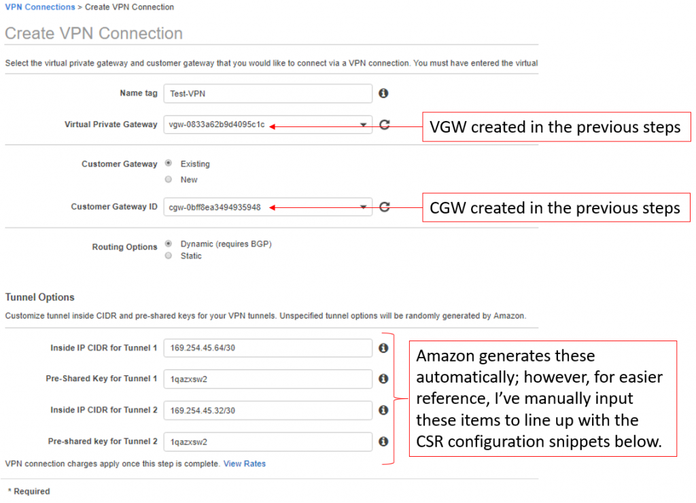Click the info icon beside Name tag
The width and height of the screenshot is (696, 503).
pyautogui.click(x=383, y=93)
